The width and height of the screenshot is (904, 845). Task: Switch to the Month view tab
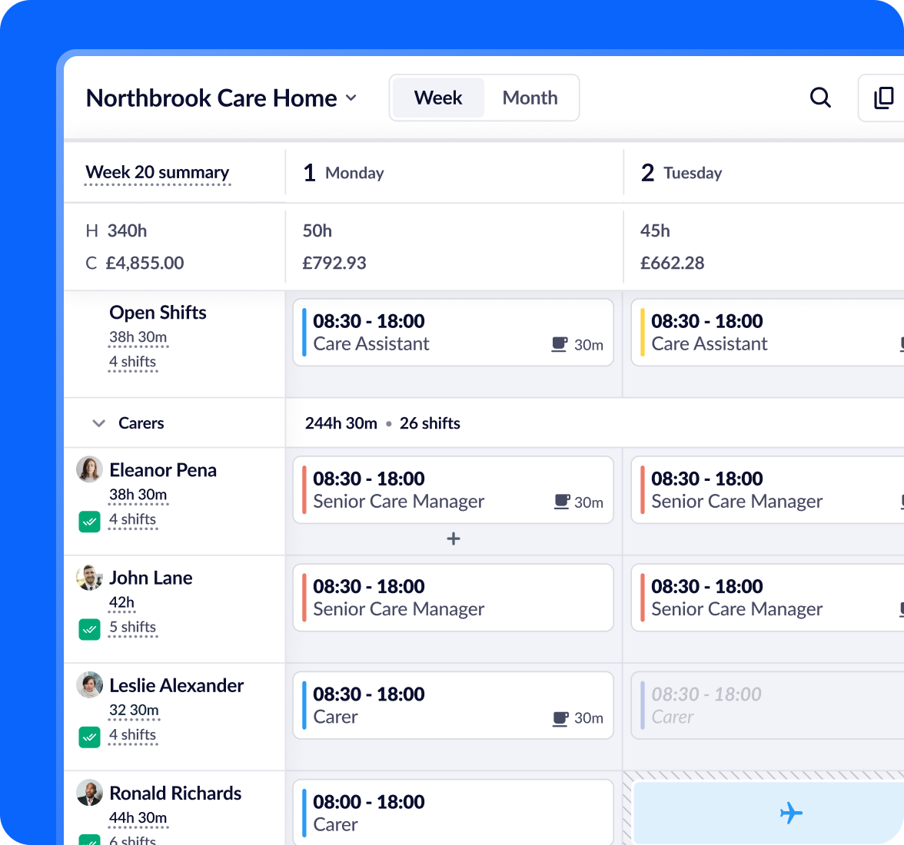click(x=530, y=98)
